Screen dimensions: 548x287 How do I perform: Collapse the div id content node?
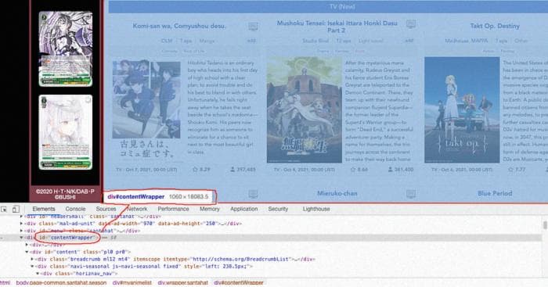(27, 252)
